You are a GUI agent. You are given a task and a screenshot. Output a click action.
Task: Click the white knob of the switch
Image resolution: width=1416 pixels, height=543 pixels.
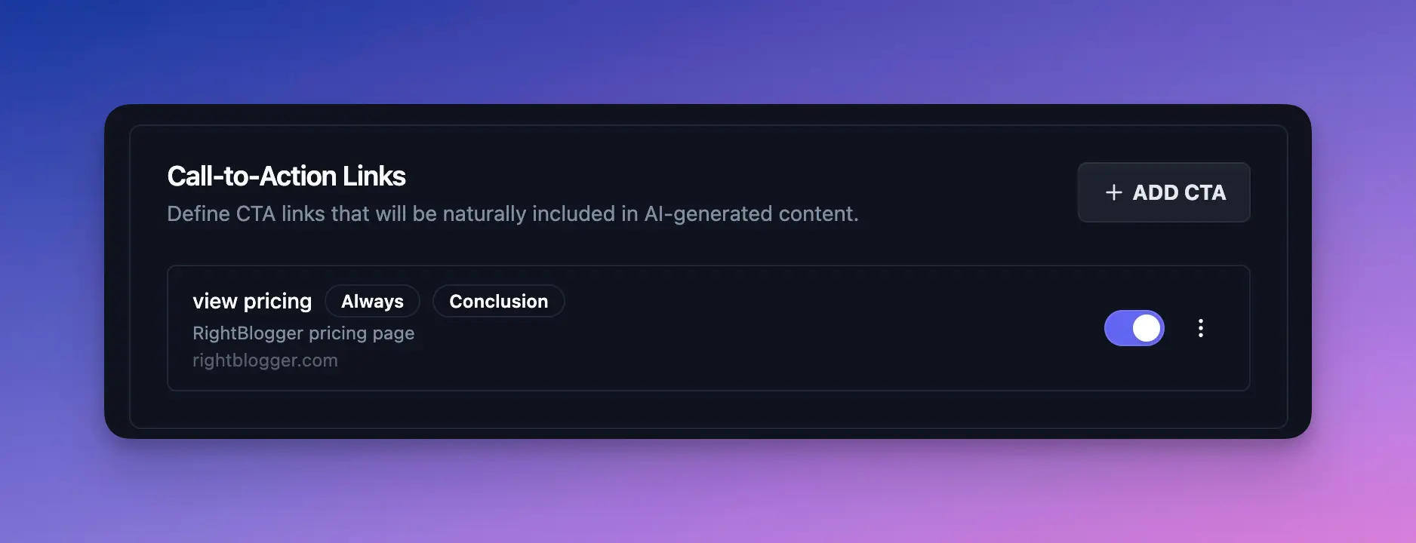1147,328
